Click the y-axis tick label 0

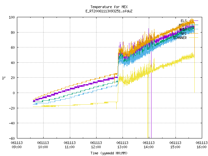14,93
